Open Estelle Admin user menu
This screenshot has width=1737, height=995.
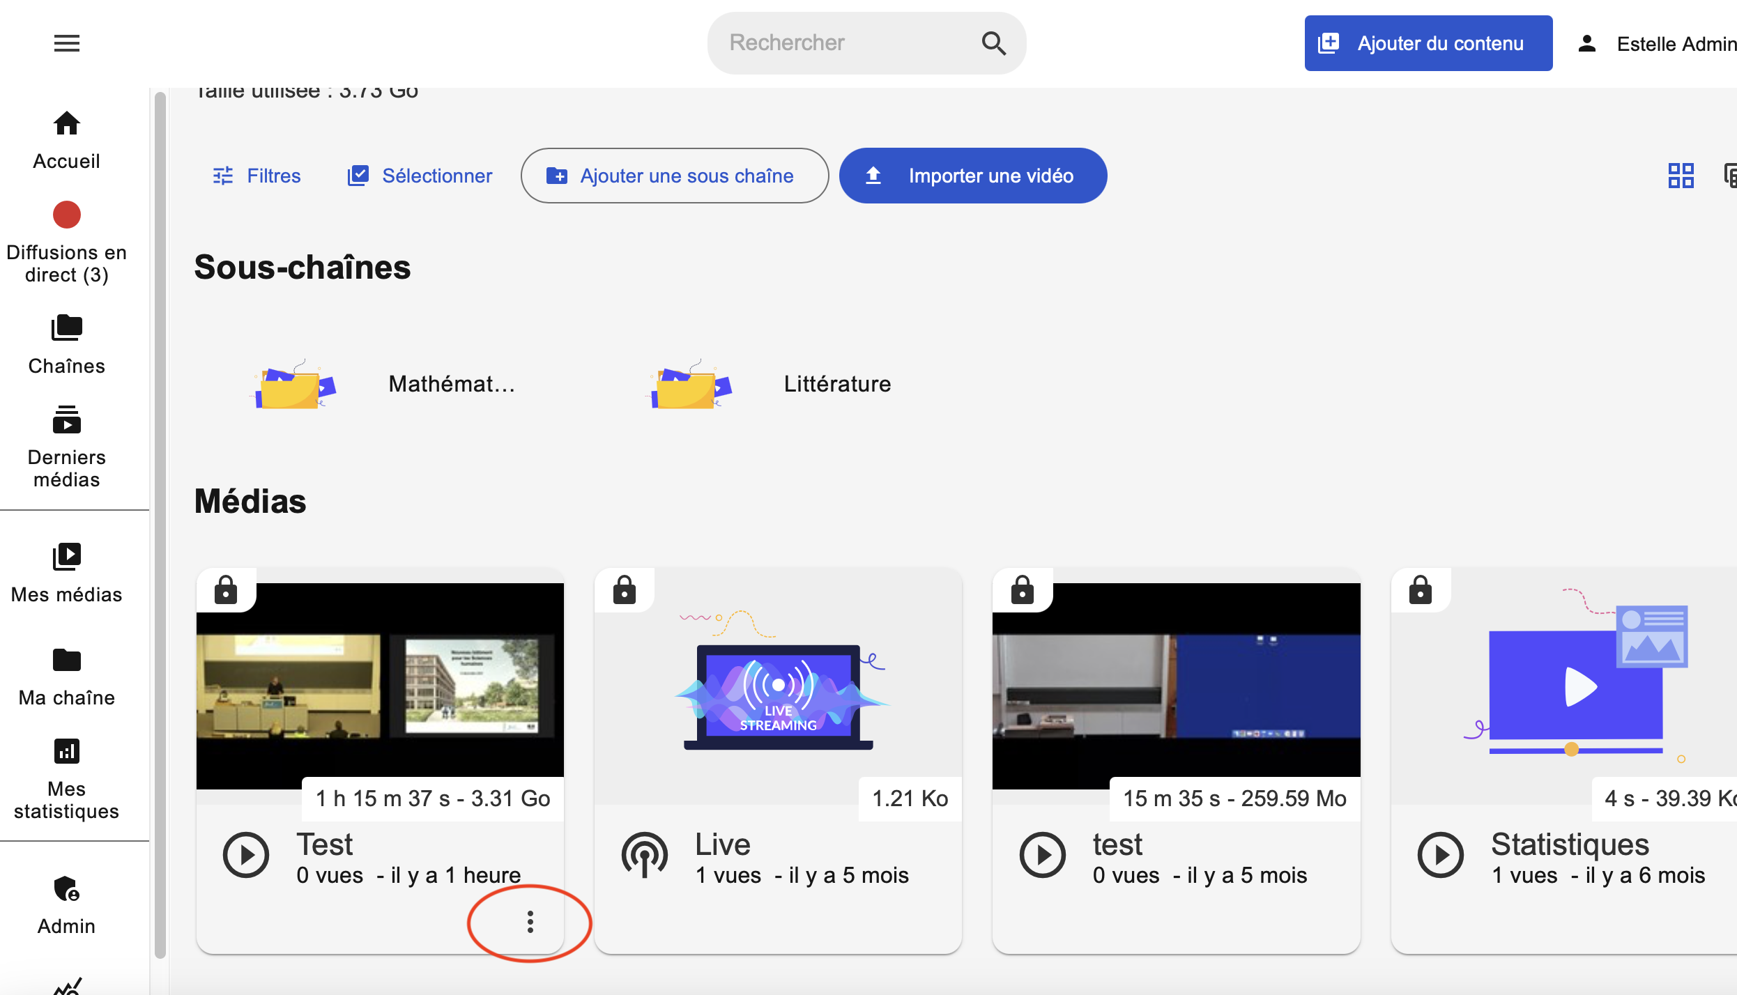coord(1659,44)
